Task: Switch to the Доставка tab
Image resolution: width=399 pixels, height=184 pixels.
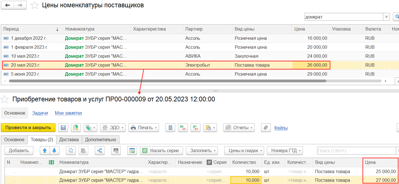Action: pos(69,139)
